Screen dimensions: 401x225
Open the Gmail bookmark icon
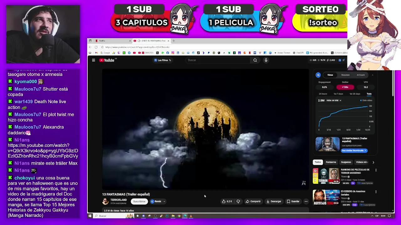[x=96, y=53]
